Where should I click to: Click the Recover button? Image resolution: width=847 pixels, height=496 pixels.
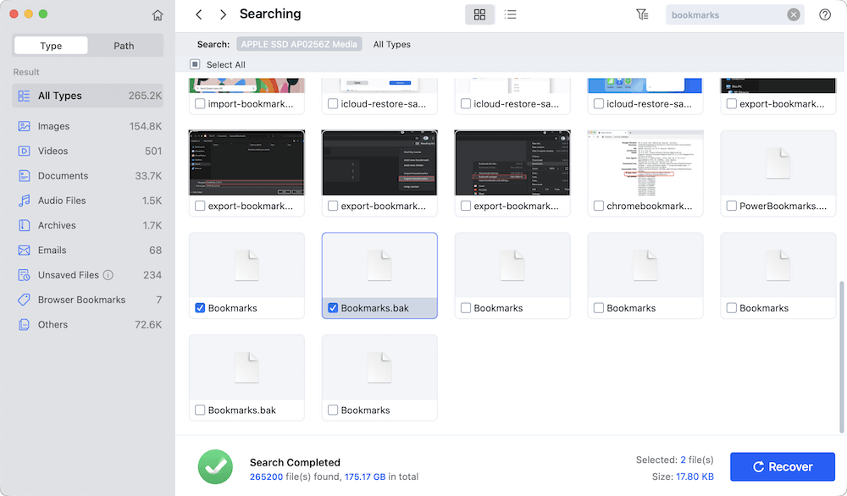pos(782,466)
